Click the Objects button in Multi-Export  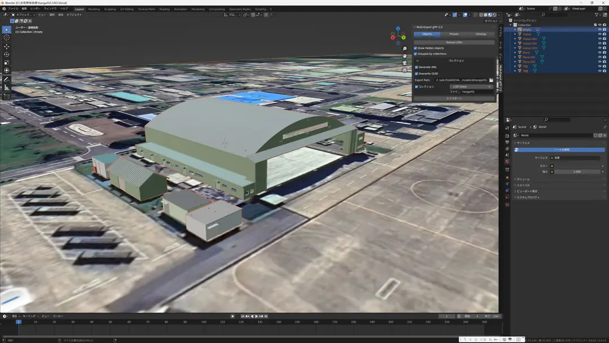(427, 34)
